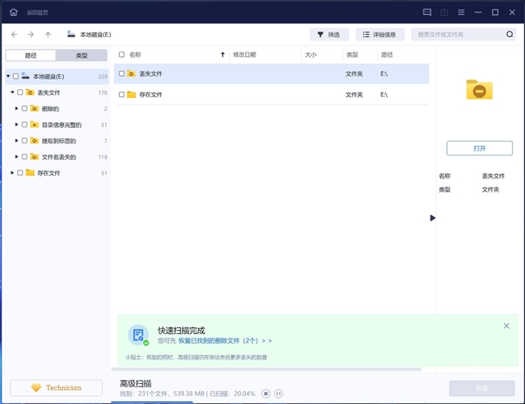Click the horizontal scrollbar under file list

click(x=266, y=369)
